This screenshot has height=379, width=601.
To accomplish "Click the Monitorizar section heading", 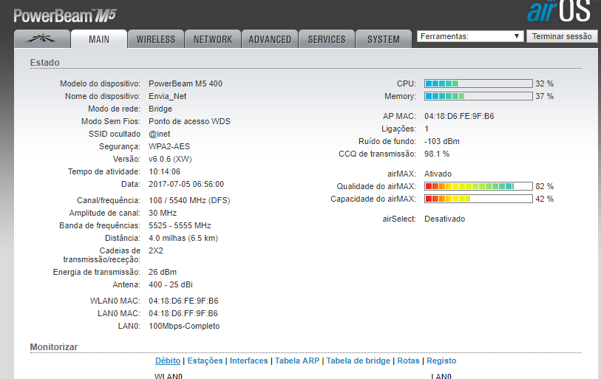I will [54, 346].
